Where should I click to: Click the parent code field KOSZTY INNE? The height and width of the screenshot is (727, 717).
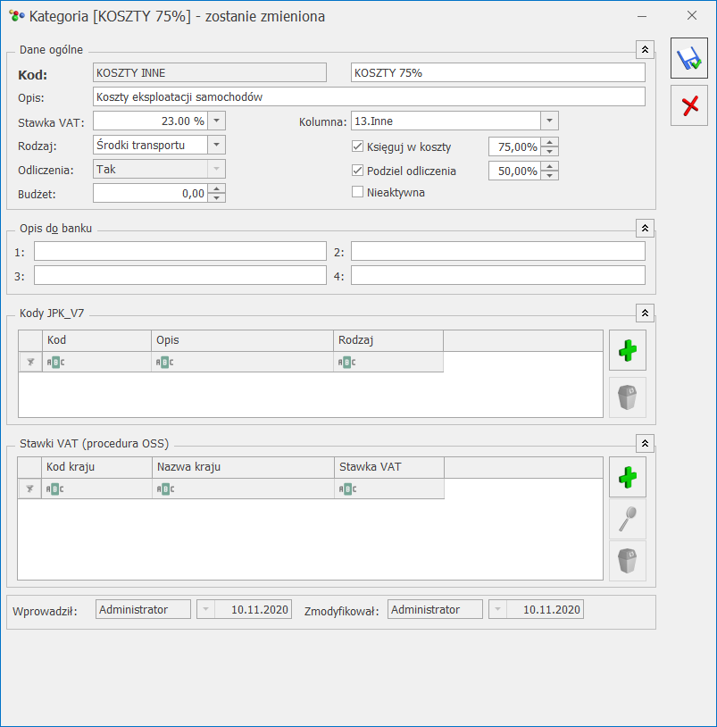[210, 73]
